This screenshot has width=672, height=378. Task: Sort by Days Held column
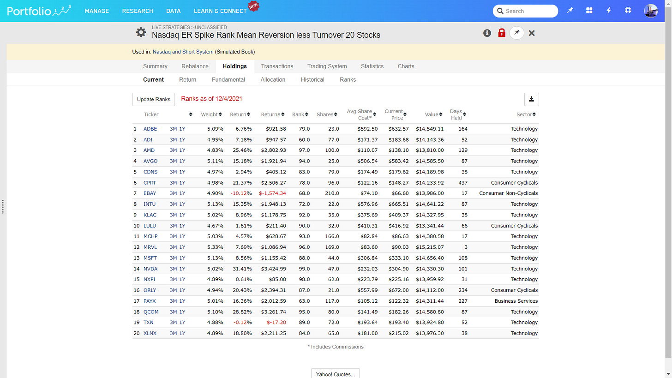[x=458, y=114]
